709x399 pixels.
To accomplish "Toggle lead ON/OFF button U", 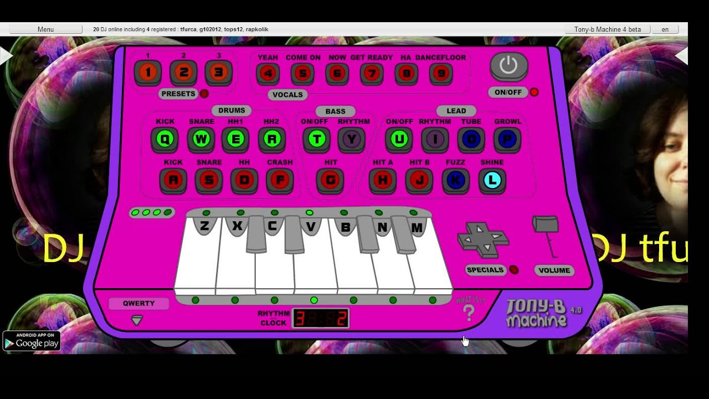I will click(399, 140).
